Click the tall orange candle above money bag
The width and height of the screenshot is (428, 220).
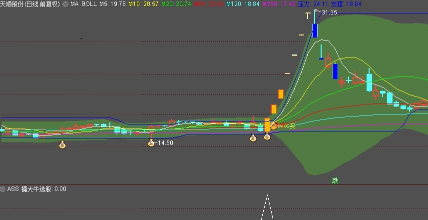(267, 125)
